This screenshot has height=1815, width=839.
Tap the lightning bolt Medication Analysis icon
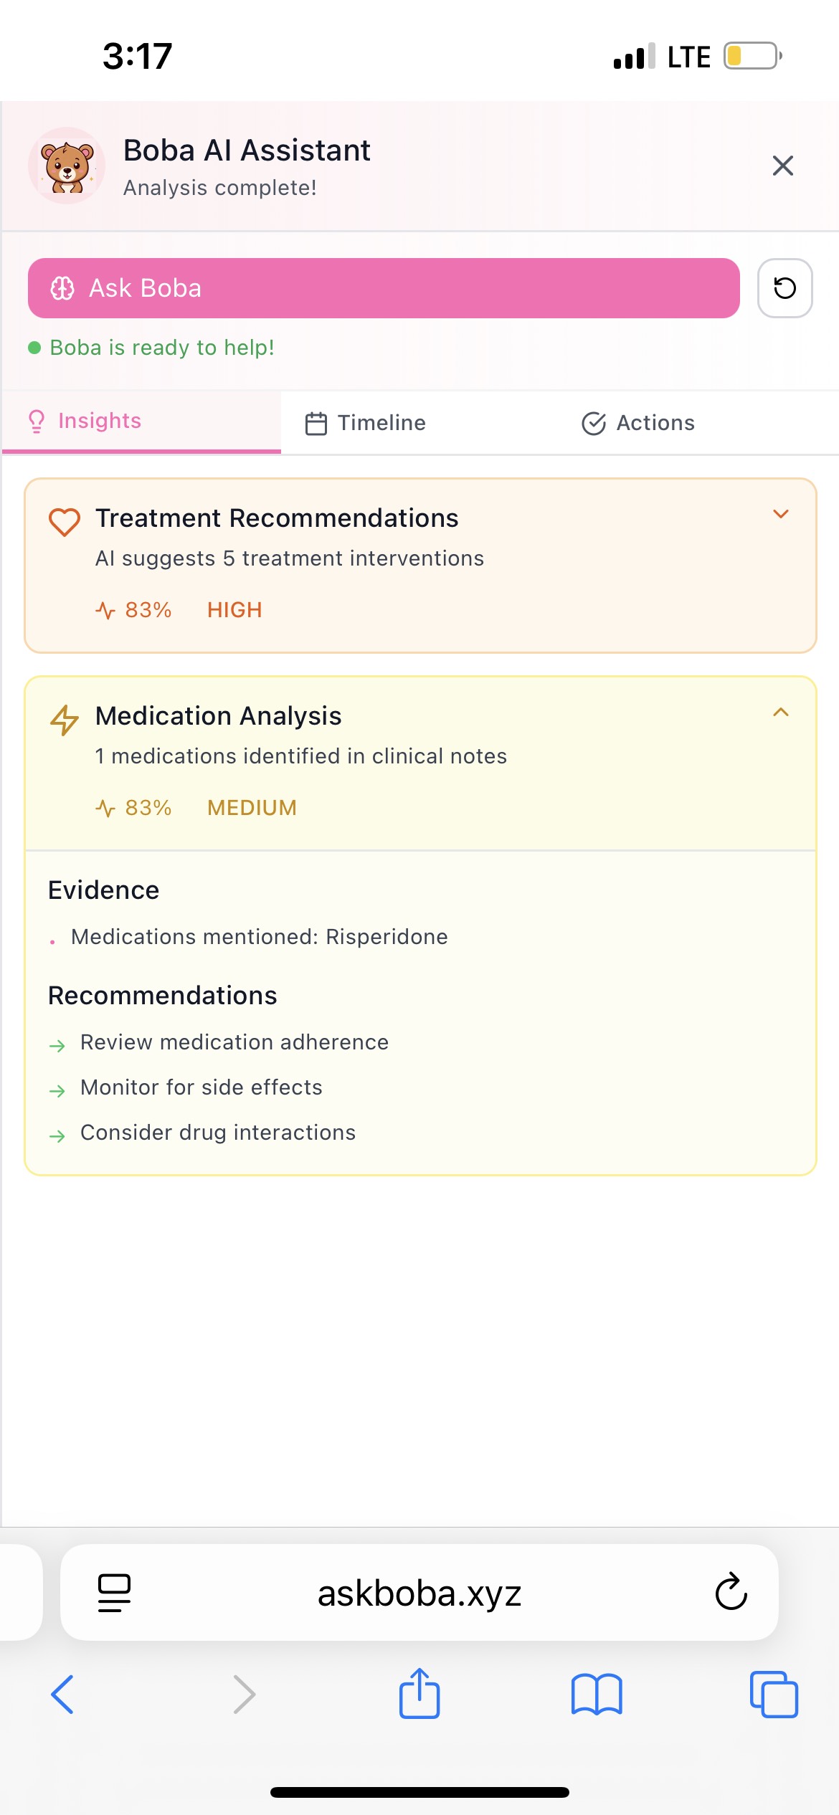click(x=65, y=720)
